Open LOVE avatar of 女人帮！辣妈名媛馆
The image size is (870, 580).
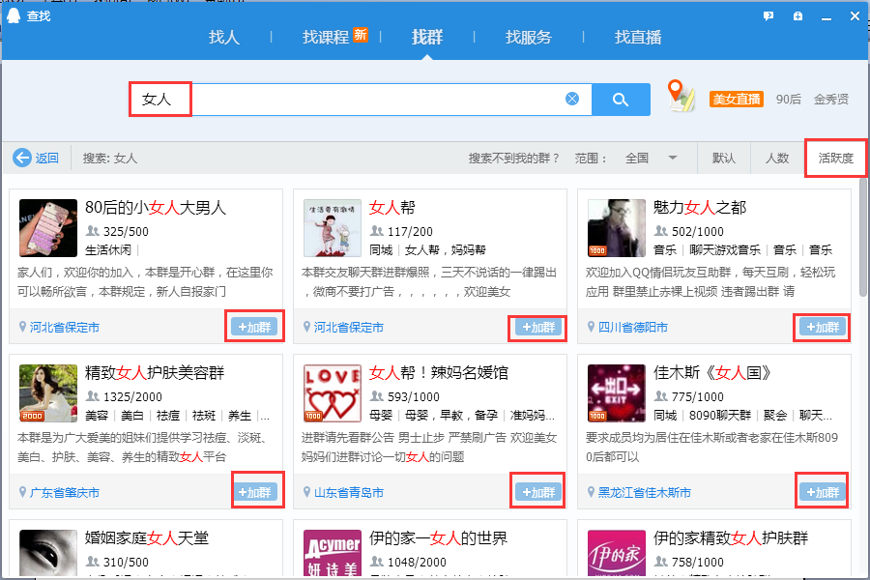coord(333,393)
